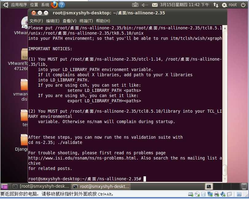Image resolution: width=249 pixels, height=199 pixels.
Task: Click the terminal scrollbar down arrow
Action: tap(225, 179)
